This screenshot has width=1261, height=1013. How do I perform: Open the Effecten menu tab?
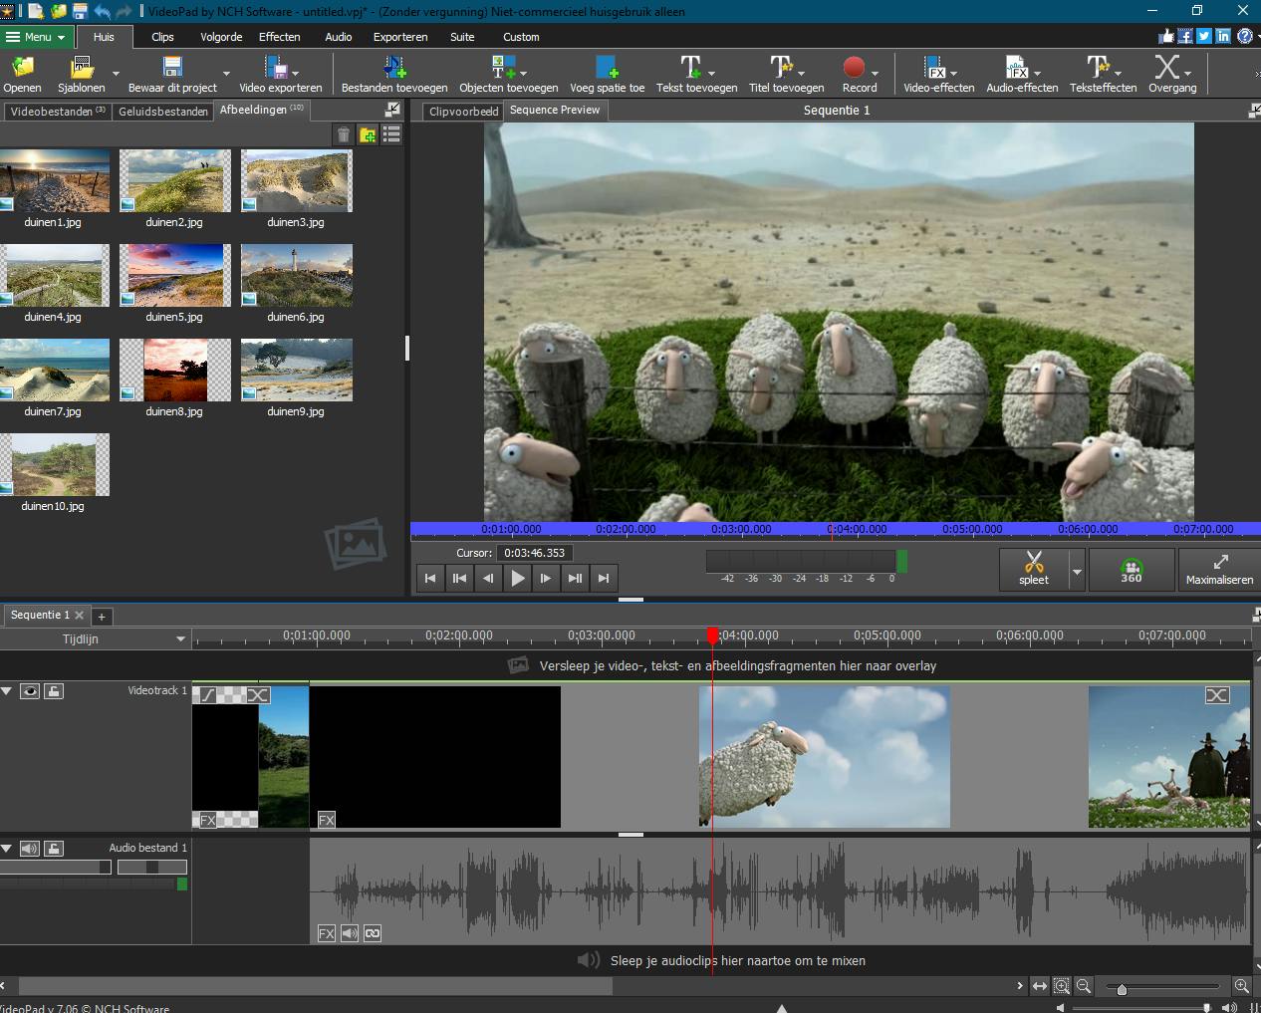tap(279, 37)
